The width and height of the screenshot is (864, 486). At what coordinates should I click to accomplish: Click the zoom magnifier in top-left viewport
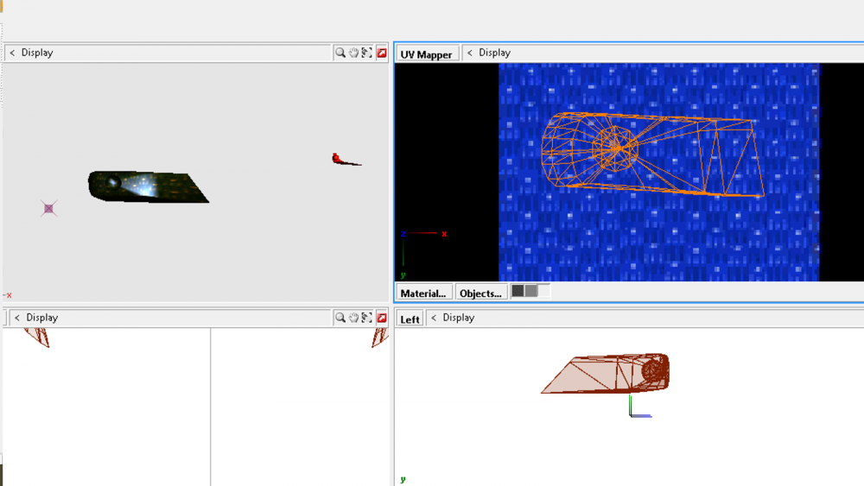coord(340,53)
